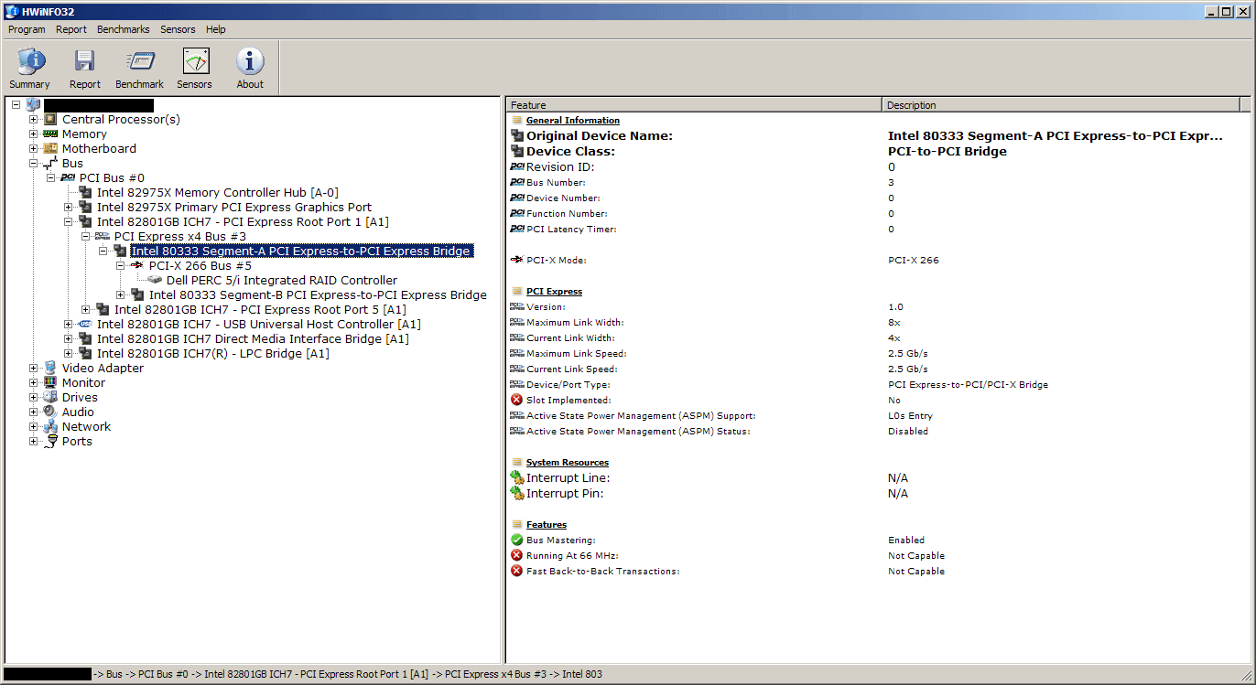Click the General Information section heading
Screen dimensions: 1256x685
[x=573, y=120]
